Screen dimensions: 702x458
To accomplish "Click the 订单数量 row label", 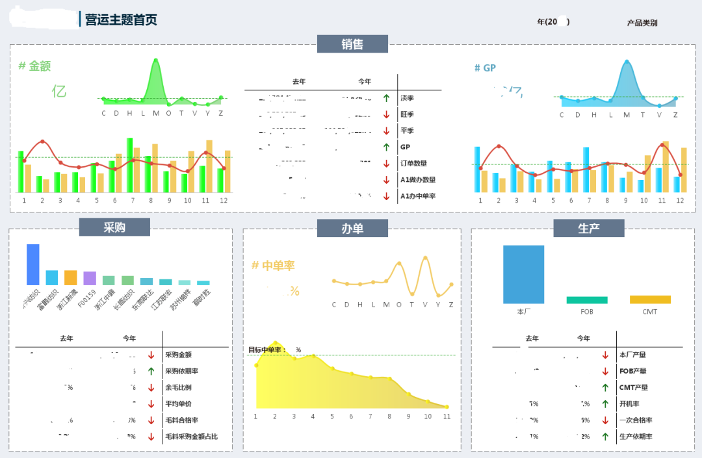I will pyautogui.click(x=413, y=163).
